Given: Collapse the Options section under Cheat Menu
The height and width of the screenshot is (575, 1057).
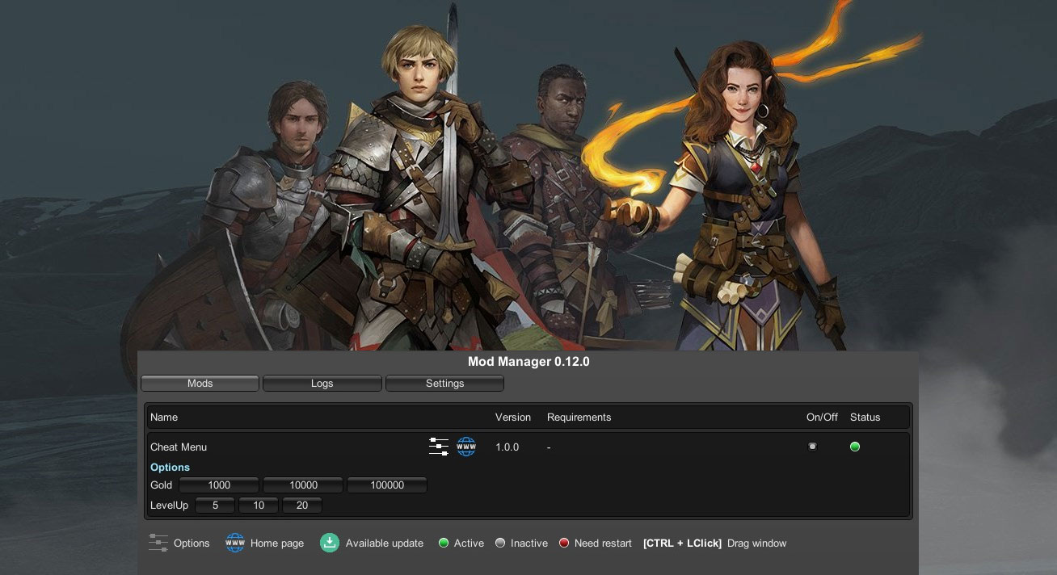Looking at the screenshot, I should pos(170,467).
